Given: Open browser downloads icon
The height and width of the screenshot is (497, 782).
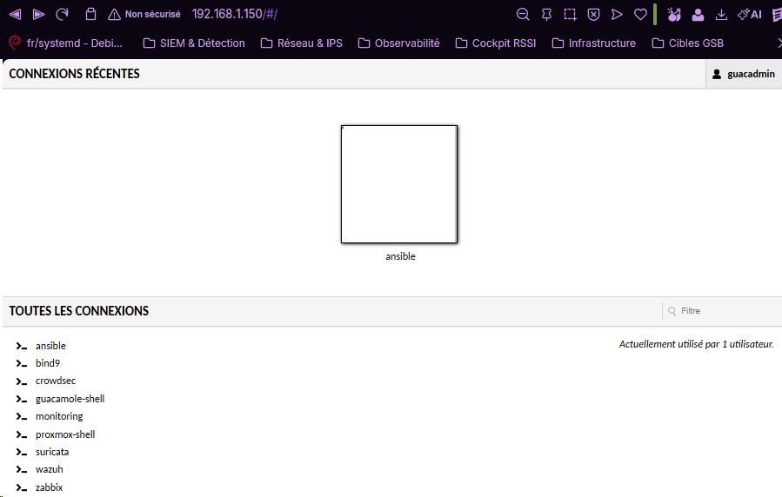Looking at the screenshot, I should [x=721, y=15].
